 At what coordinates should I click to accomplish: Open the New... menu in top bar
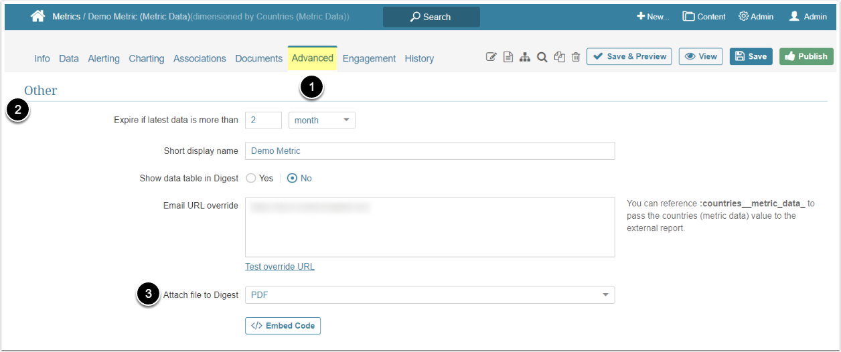point(653,17)
